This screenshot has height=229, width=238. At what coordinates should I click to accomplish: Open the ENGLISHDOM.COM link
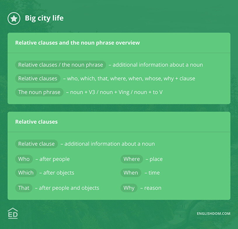tap(213, 214)
